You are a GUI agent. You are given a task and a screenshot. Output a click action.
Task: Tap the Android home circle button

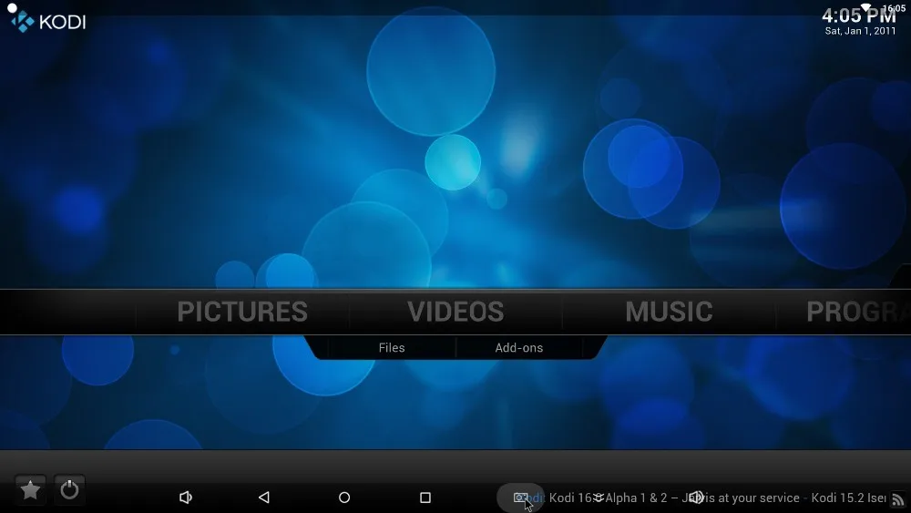coord(344,498)
